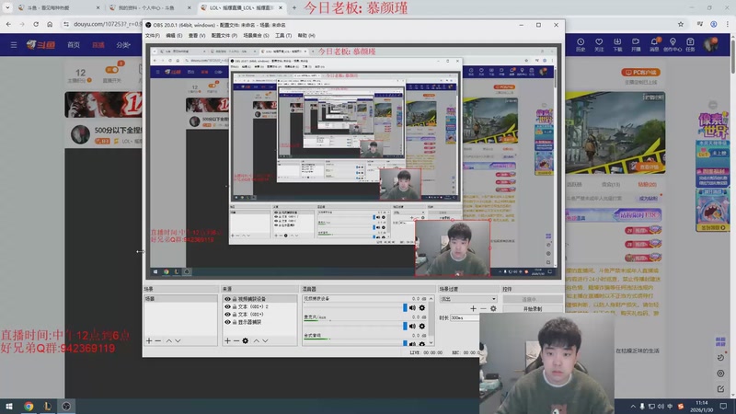Reload the page in Chrome

36,24
